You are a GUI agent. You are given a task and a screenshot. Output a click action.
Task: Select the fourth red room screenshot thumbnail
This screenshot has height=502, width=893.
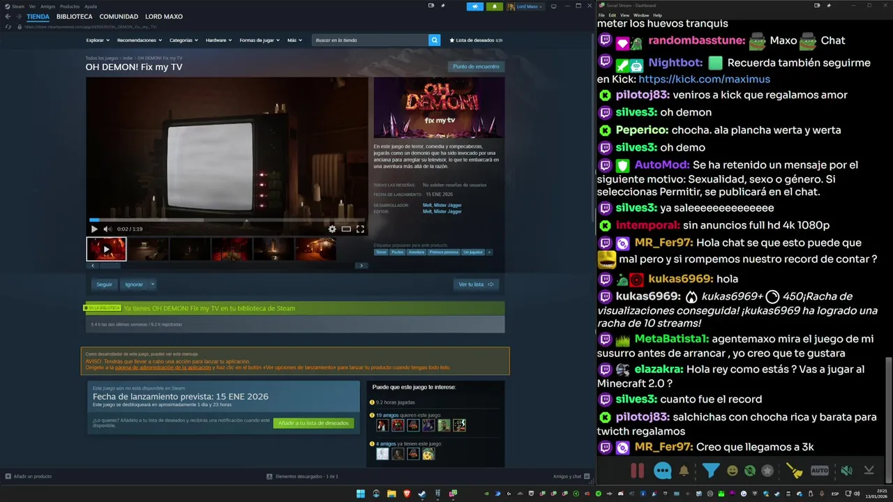(x=232, y=249)
